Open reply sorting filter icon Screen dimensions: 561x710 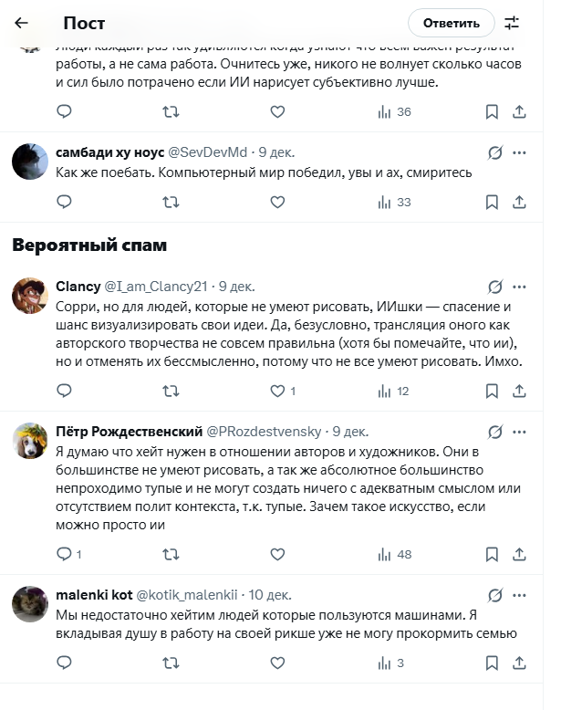coord(512,23)
